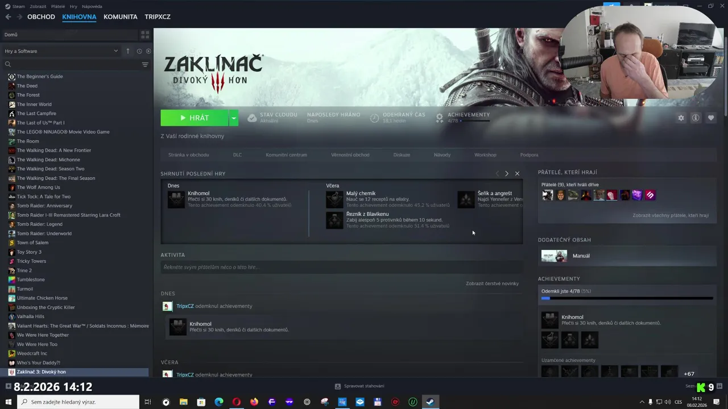The height and width of the screenshot is (409, 728).
Task: Click Windows taskbar search box
Action: click(x=78, y=402)
